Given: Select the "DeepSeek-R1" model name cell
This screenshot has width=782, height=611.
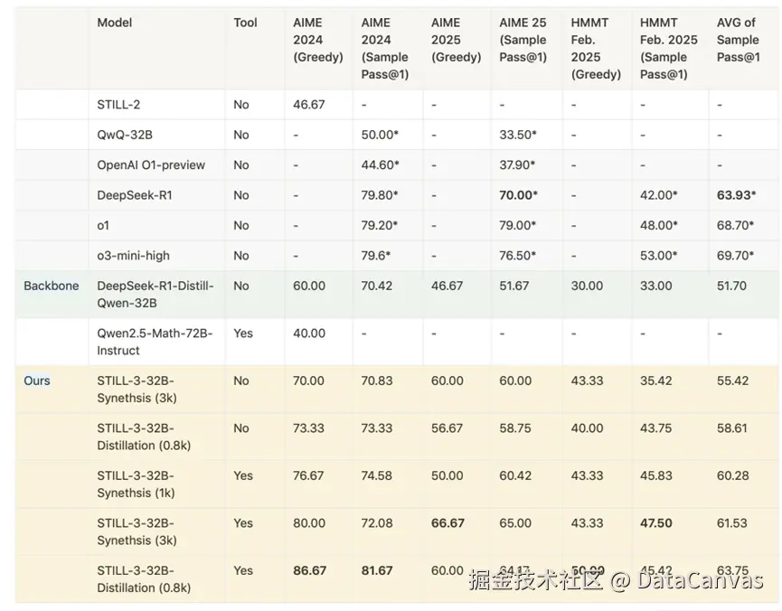Looking at the screenshot, I should 134,195.
